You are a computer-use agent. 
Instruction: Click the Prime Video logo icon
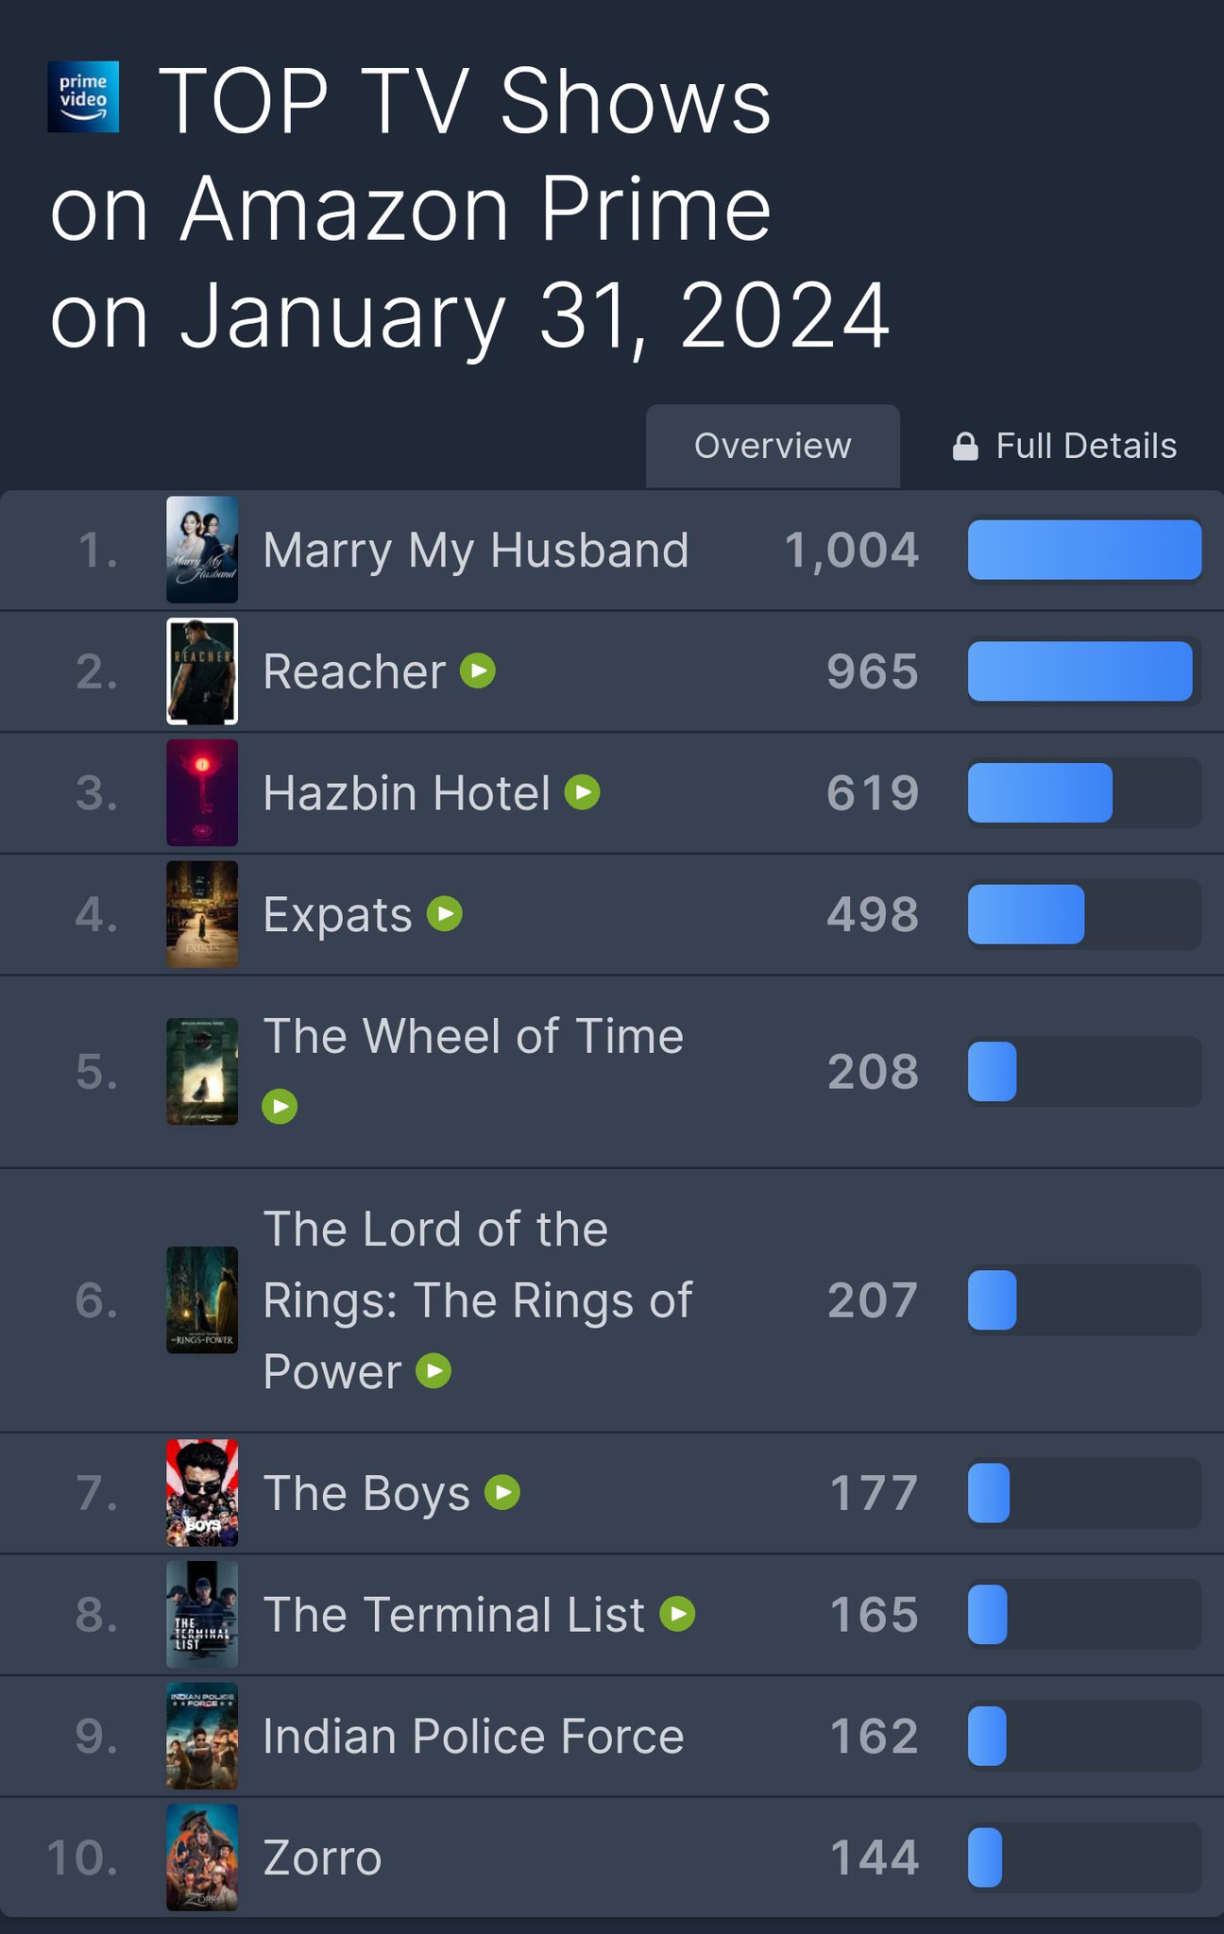click(x=83, y=97)
